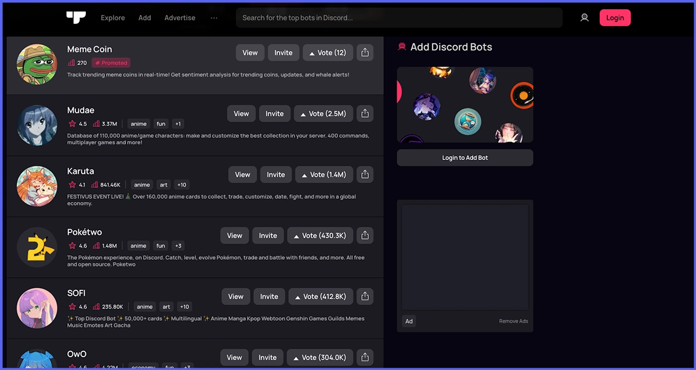The height and width of the screenshot is (370, 696).
Task: Focus the bot search field
Action: click(x=398, y=18)
